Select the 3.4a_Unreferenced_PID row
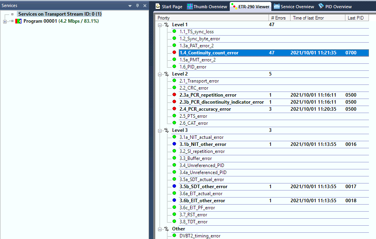 274,173
